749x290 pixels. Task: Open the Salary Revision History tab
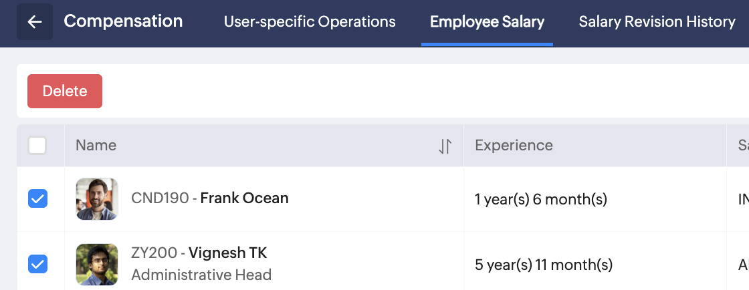click(x=657, y=22)
